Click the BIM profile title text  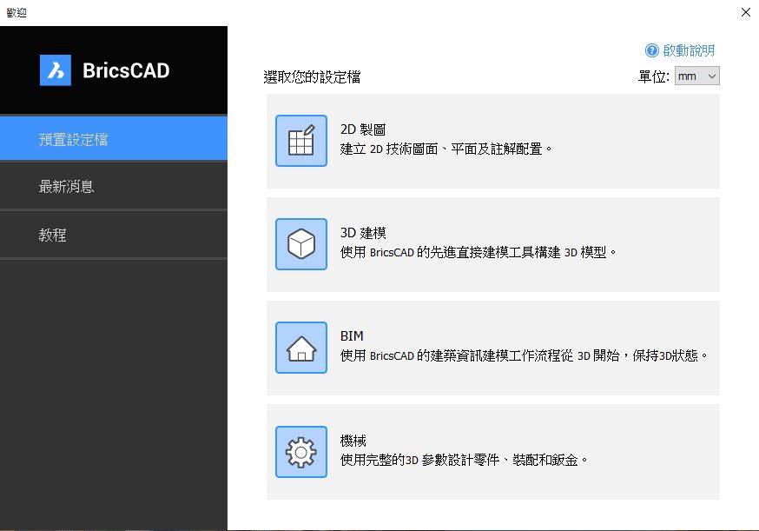(352, 336)
